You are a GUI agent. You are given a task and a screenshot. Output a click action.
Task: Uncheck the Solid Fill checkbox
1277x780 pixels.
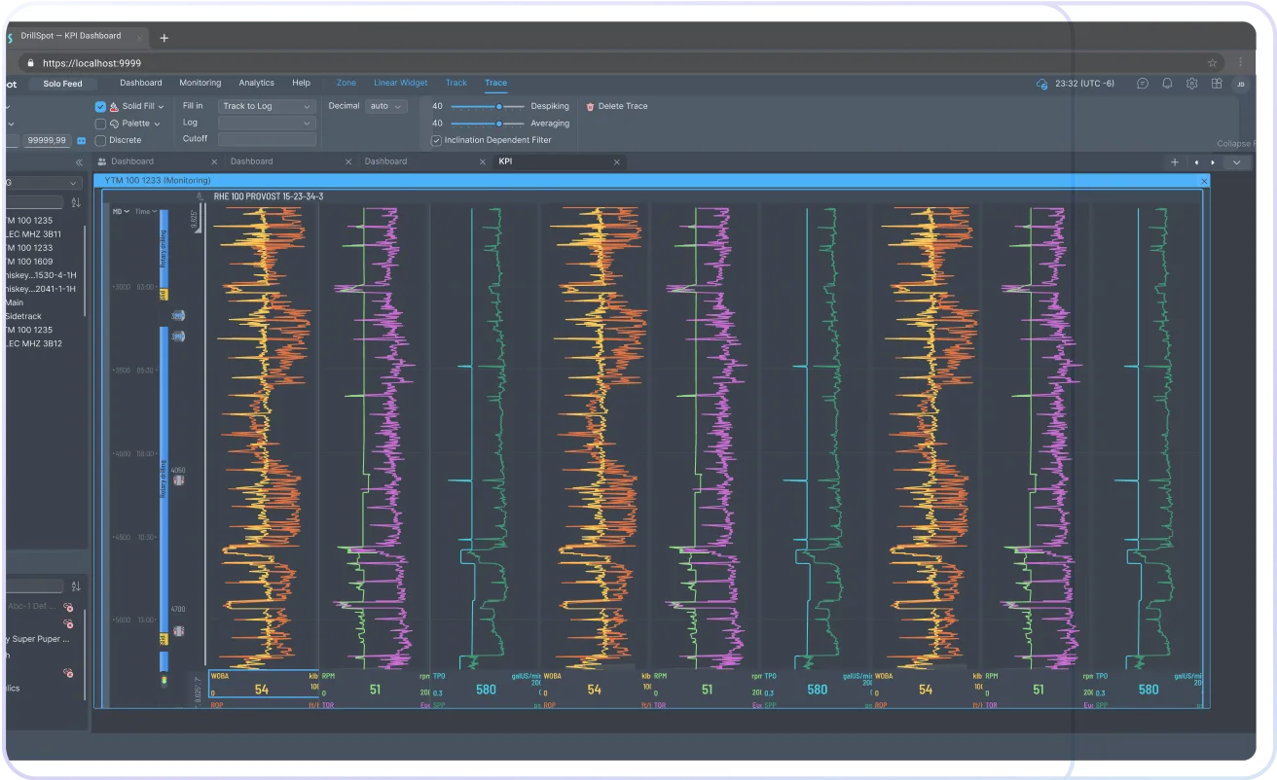click(x=100, y=107)
